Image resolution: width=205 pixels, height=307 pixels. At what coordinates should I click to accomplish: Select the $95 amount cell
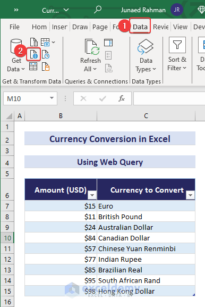point(61,280)
